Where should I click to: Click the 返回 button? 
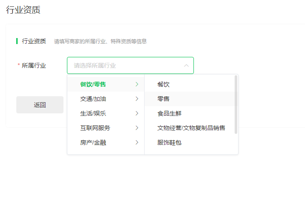[40, 105]
